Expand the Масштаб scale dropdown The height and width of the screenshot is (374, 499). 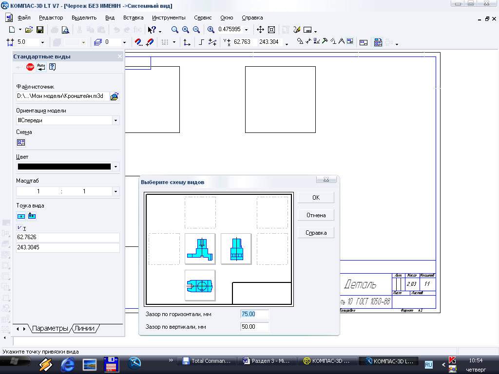click(115, 191)
